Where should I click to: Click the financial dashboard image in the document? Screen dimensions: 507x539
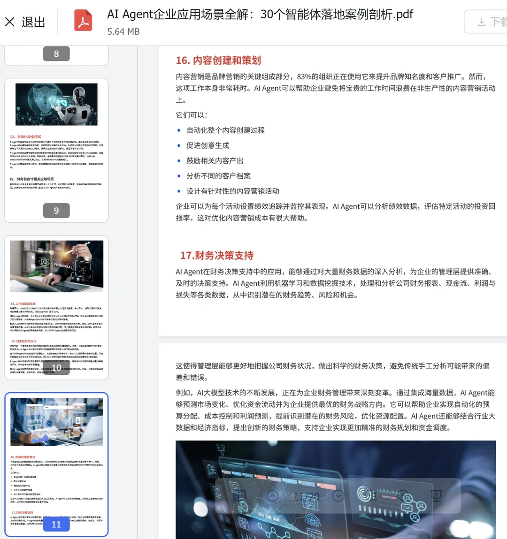pos(336,489)
